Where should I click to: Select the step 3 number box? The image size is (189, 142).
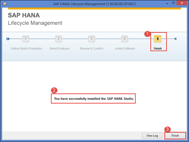[91, 39]
